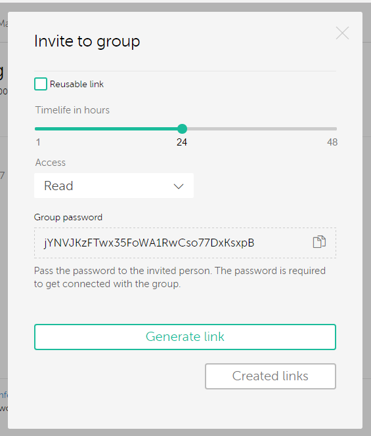Click the "Reusable link" label text
Image resolution: width=371 pixels, height=436 pixels.
click(77, 84)
